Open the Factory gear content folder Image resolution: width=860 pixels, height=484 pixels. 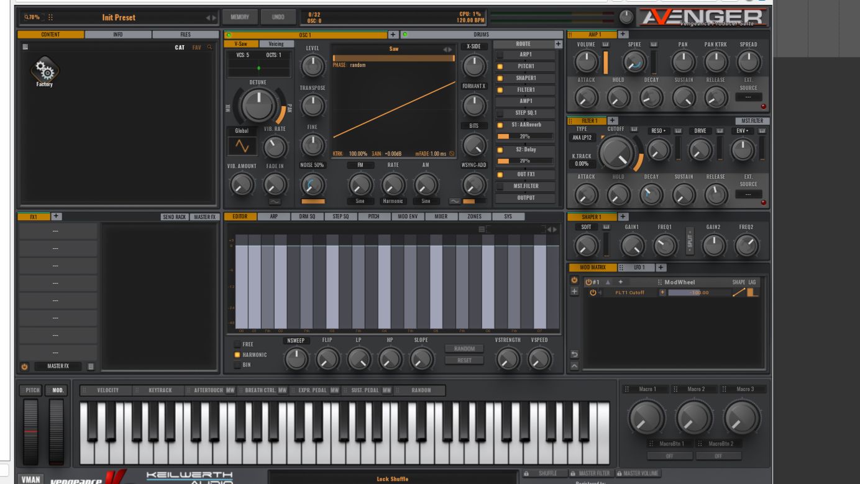[x=45, y=70]
